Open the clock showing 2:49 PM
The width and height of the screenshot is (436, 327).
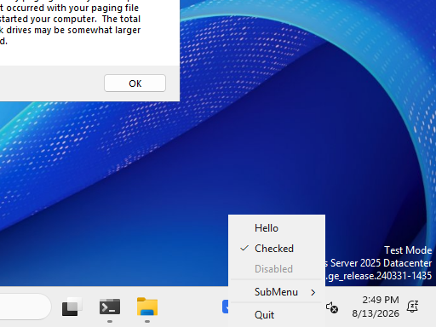point(376,307)
